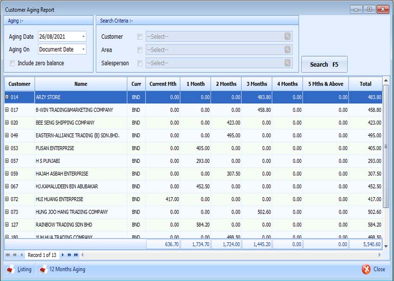
Task: Sort by 1 Month column header
Action: coord(196,84)
